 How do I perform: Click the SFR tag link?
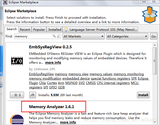[134, 78]
